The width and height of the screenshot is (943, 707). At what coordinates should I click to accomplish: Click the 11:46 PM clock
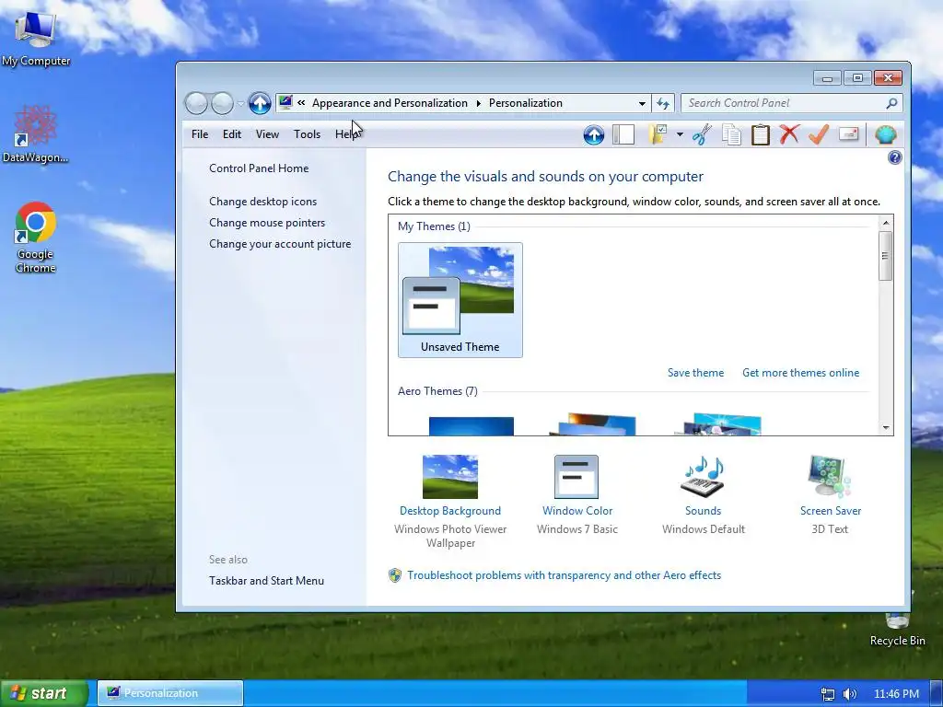(896, 694)
